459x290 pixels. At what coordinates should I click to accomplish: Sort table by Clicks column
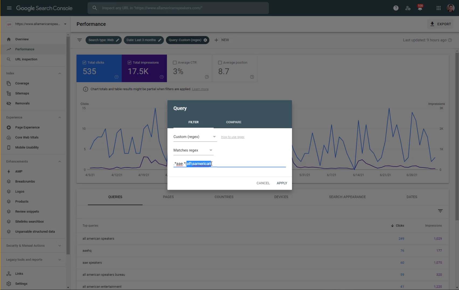click(x=398, y=226)
